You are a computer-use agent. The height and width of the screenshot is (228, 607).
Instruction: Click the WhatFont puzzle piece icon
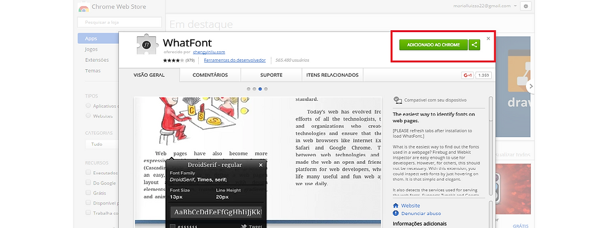pos(148,45)
